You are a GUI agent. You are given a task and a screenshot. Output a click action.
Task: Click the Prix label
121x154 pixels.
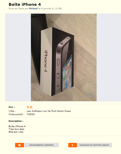[x=12, y=107]
